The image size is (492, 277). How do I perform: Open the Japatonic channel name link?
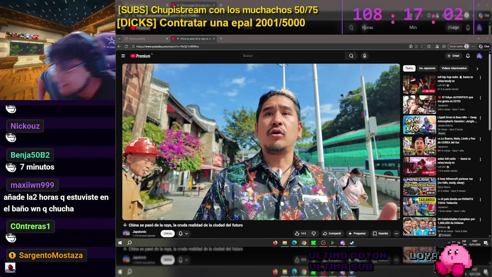click(x=140, y=232)
